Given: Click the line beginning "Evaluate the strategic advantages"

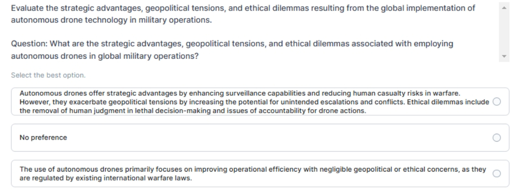Looking at the screenshot, I should tap(243, 8).
